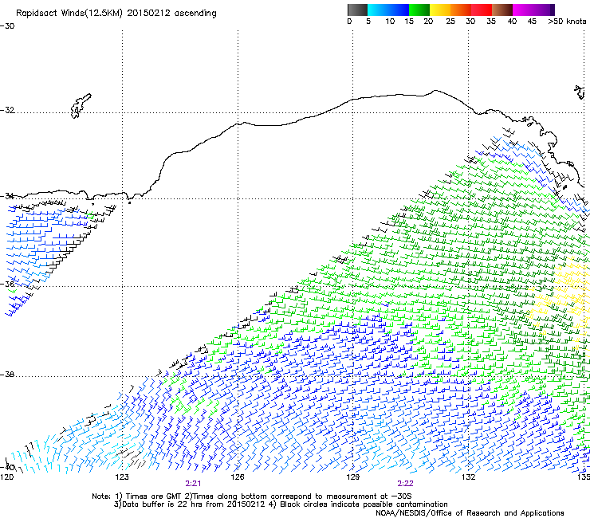Click the '>50 knots' legend label
The width and height of the screenshot is (590, 518).
coord(567,22)
